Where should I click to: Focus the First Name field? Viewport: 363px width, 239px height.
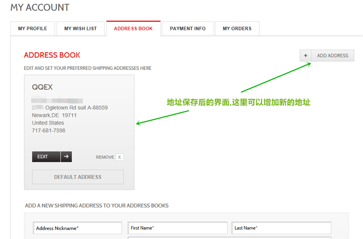coord(177,228)
